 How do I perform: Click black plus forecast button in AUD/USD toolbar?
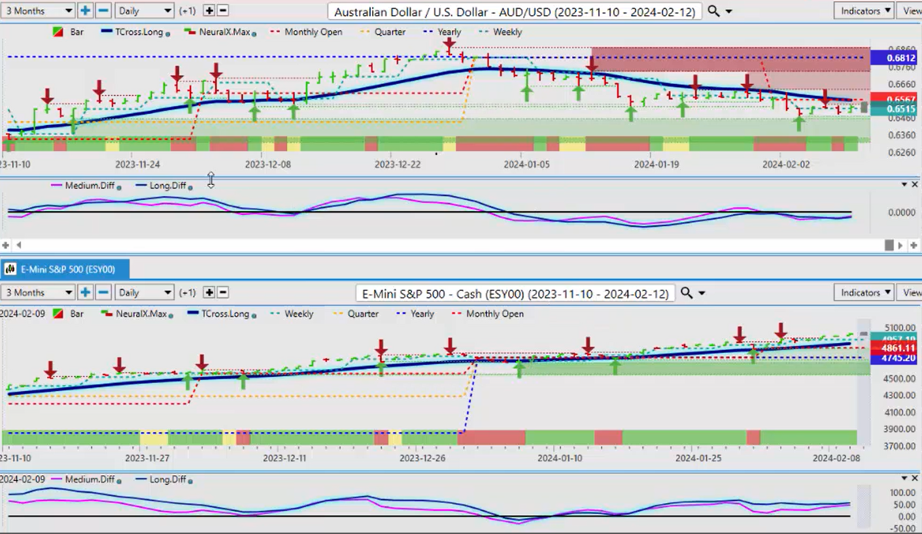[209, 10]
